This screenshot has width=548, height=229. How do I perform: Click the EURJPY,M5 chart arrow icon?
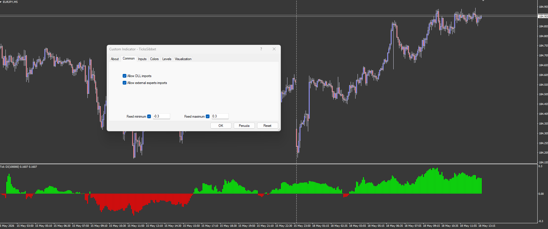1,2
